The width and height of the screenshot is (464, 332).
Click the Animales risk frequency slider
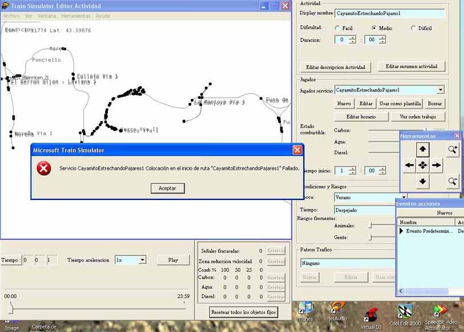[371, 226]
